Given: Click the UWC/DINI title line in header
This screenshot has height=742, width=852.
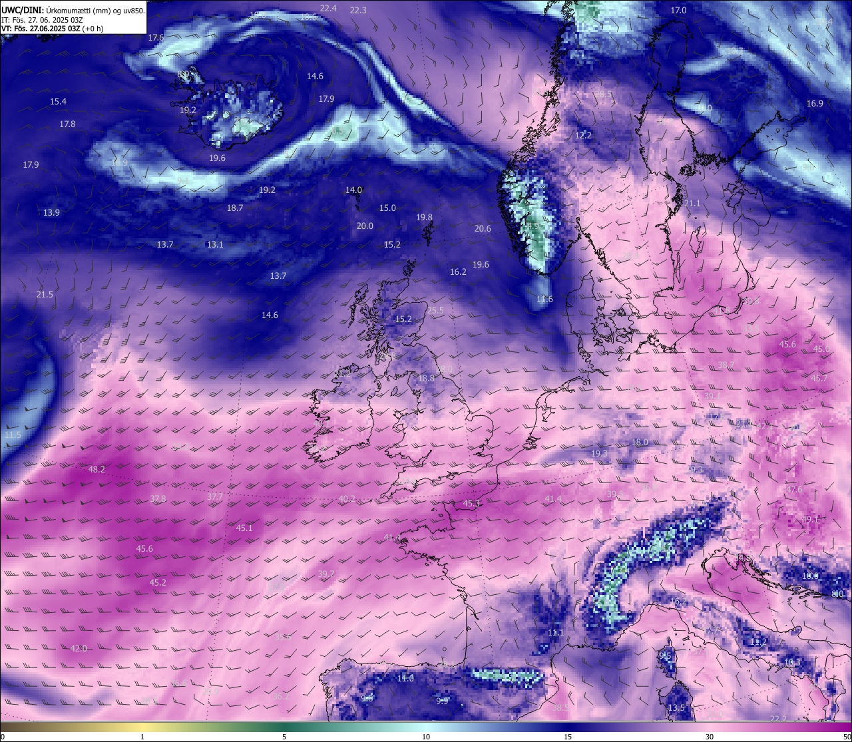Looking at the screenshot, I should coord(73,11).
